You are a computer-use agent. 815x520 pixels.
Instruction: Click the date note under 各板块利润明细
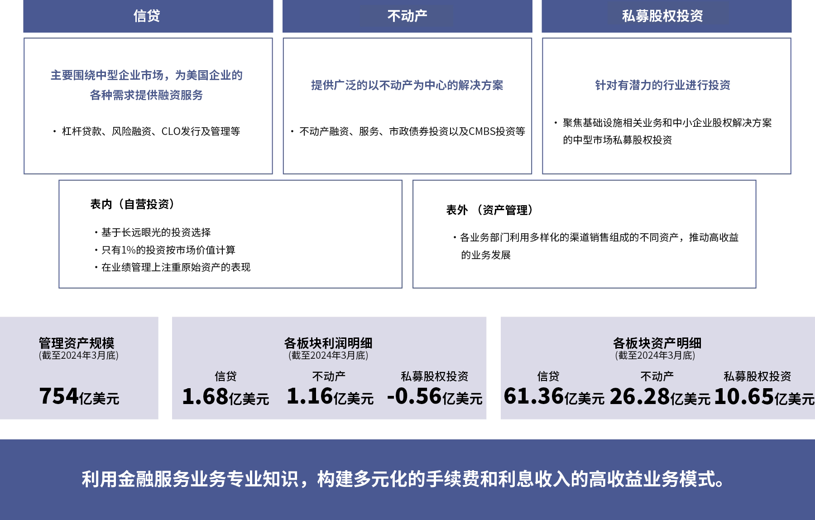pos(328,356)
